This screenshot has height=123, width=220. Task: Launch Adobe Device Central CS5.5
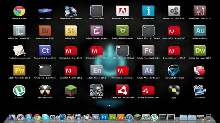click(19, 30)
